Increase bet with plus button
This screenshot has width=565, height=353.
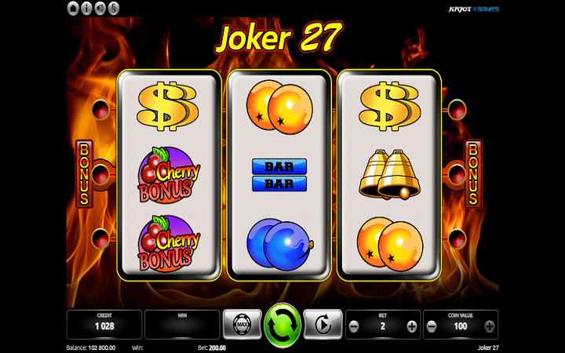(x=412, y=326)
